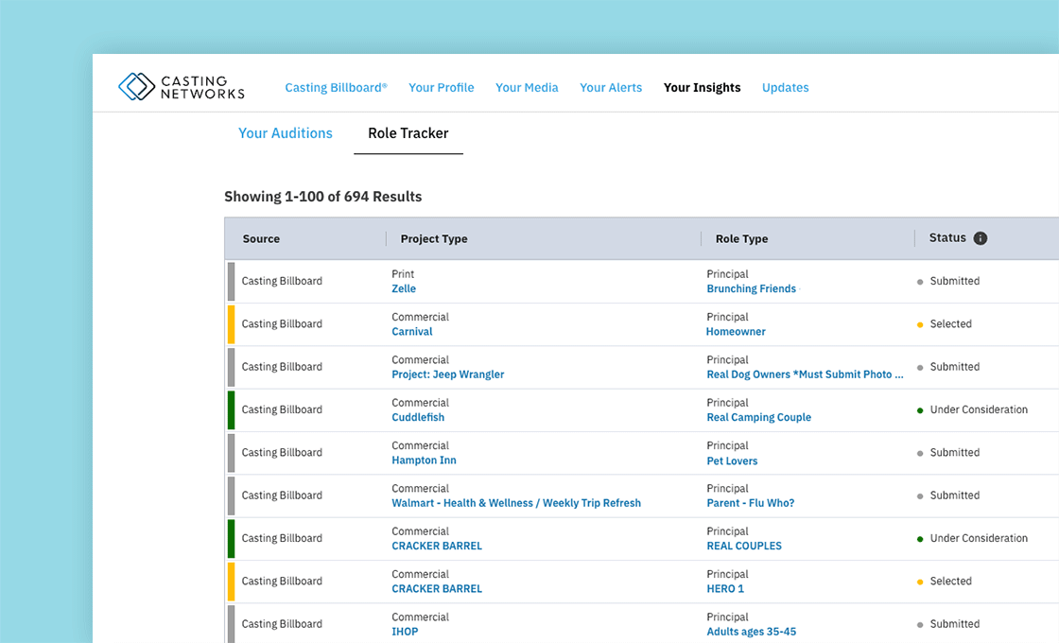The image size is (1059, 643).
Task: Open Your Alerts page
Action: (611, 88)
